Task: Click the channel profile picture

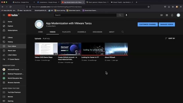Action: click(39, 24)
